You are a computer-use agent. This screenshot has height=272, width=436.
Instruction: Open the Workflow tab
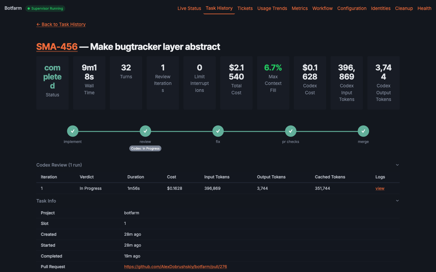pos(322,8)
